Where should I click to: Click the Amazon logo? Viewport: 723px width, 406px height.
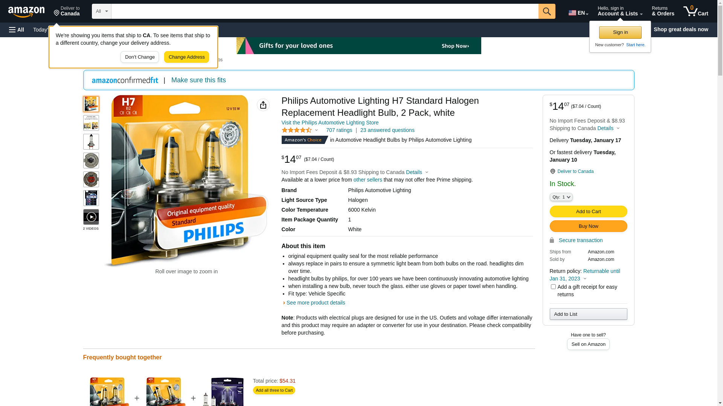[26, 12]
